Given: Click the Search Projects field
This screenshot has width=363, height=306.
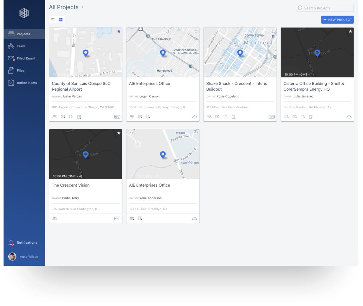Looking at the screenshot, I should click(324, 8).
